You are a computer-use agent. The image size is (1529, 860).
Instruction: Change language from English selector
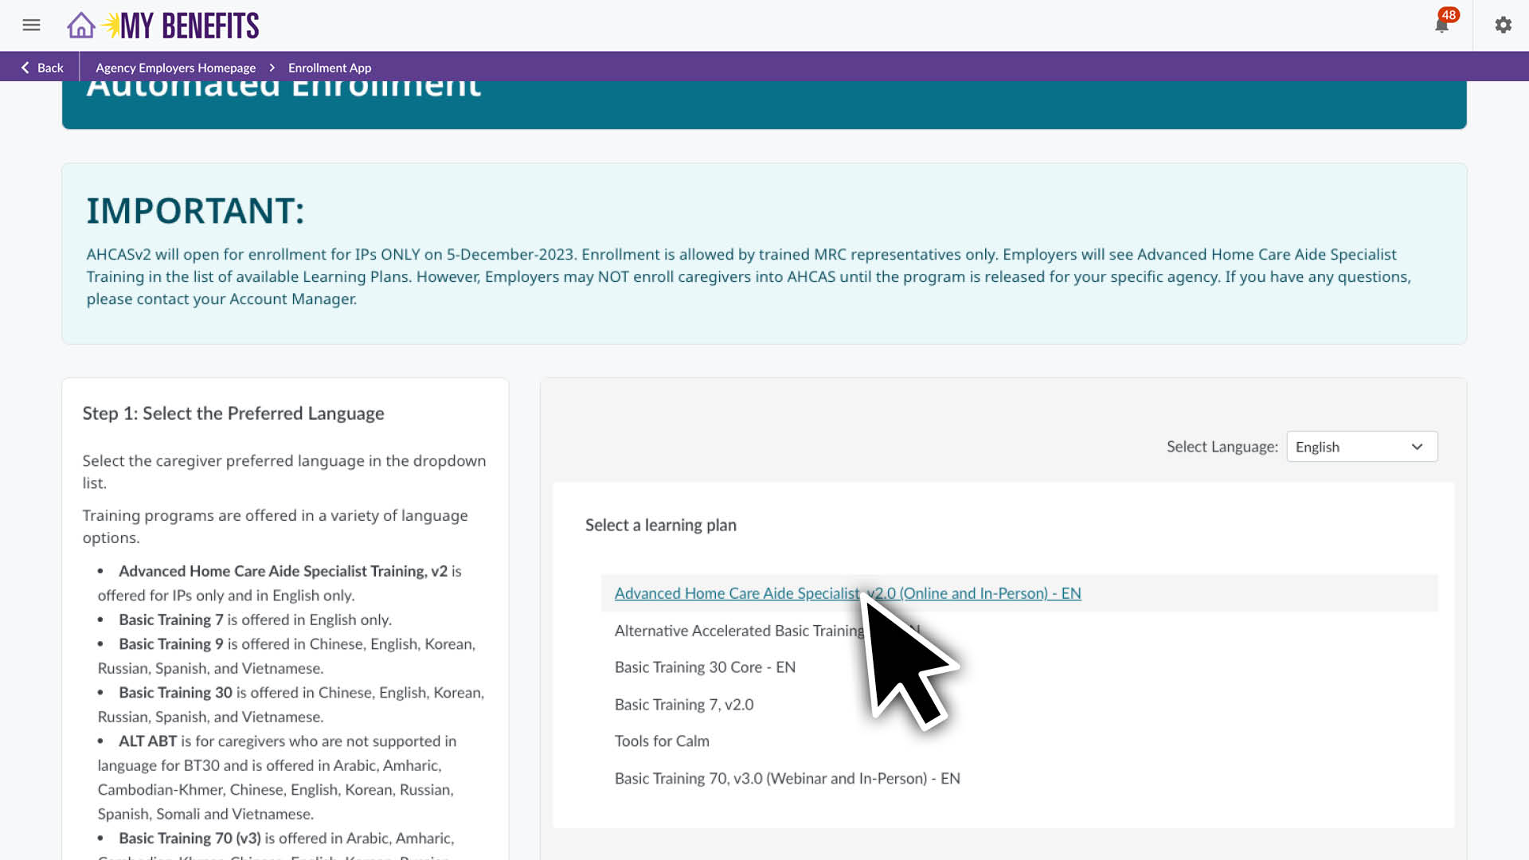[x=1362, y=447]
